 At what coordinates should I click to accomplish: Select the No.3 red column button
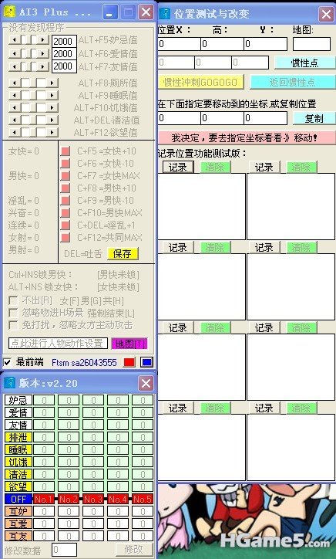[x=93, y=499]
